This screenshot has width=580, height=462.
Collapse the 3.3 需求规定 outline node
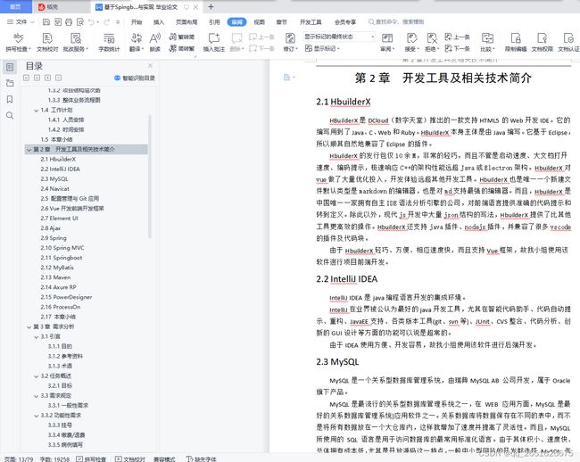37,396
